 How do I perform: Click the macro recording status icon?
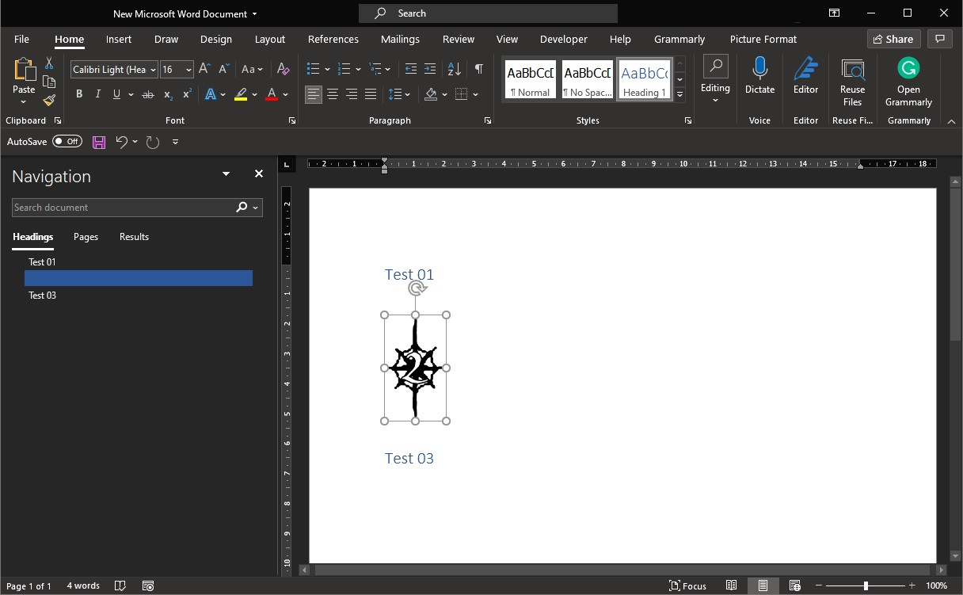pyautogui.click(x=147, y=585)
